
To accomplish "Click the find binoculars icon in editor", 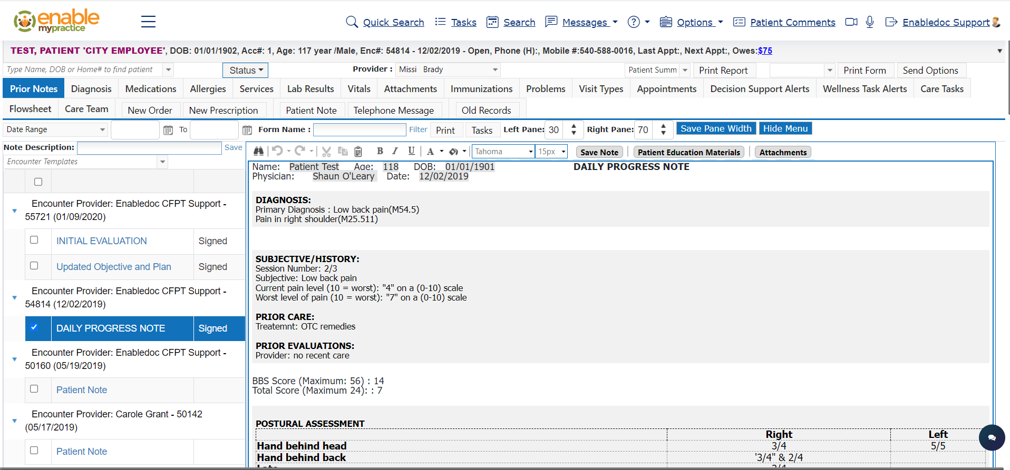I will click(x=258, y=152).
